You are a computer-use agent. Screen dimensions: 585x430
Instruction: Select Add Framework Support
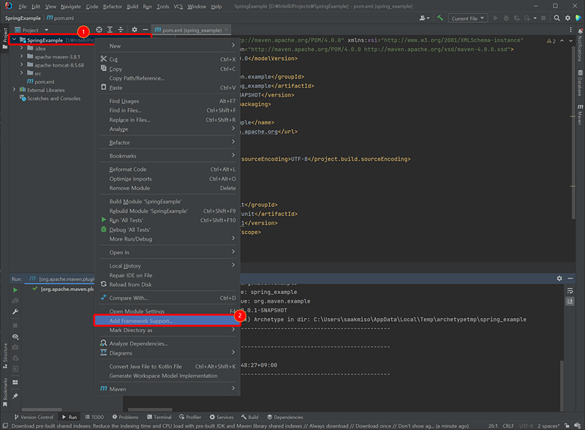[167, 320]
